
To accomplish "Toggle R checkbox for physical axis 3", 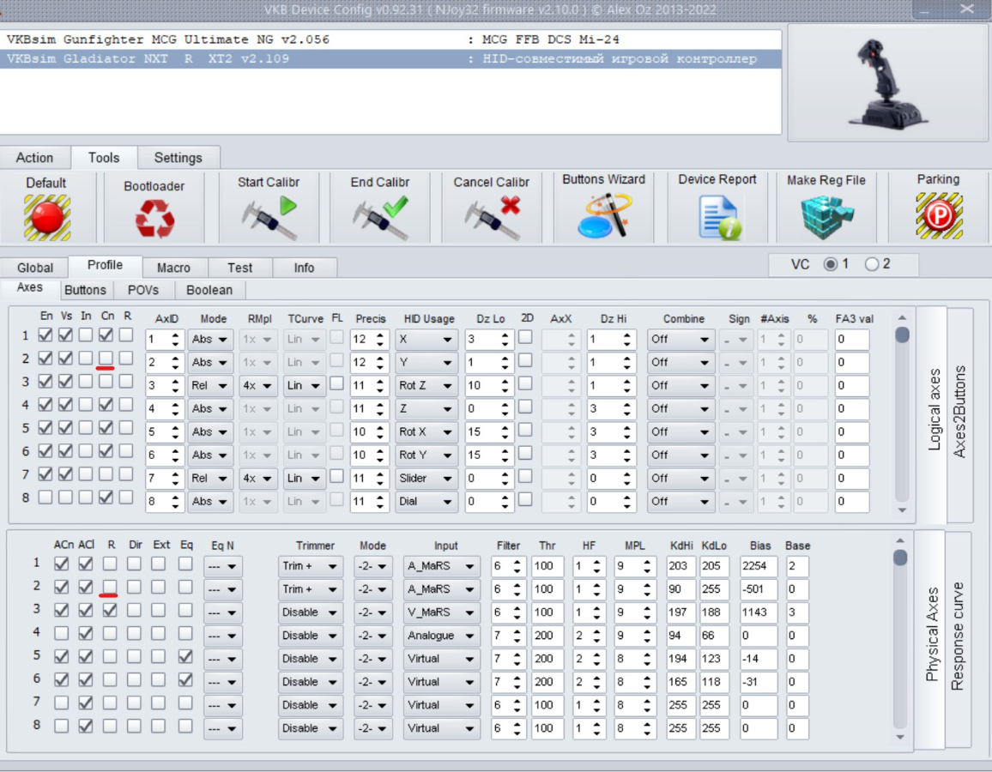I will (x=110, y=610).
